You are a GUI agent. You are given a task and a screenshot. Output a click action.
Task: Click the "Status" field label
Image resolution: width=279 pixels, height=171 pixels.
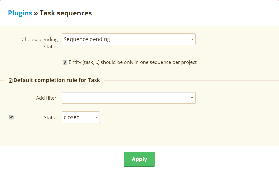click(x=51, y=117)
